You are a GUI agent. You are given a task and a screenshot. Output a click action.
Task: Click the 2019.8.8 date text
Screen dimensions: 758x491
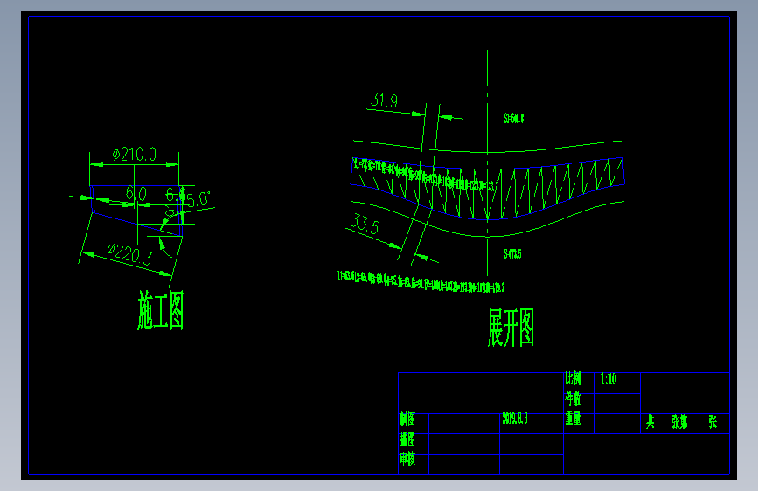pyautogui.click(x=515, y=418)
